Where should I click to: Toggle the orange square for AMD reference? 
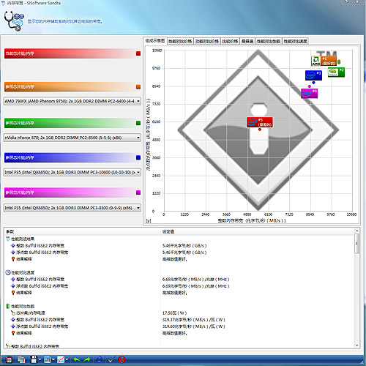(x=138, y=87)
